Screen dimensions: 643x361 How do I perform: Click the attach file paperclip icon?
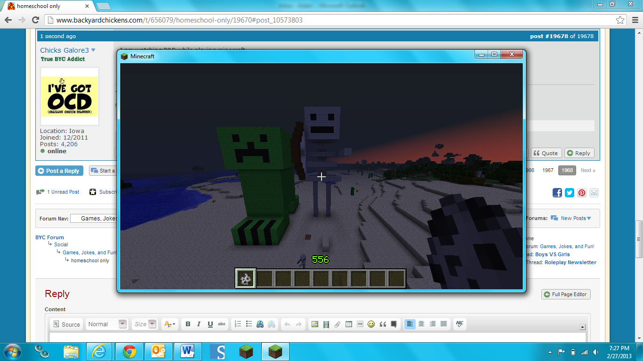coord(338,324)
